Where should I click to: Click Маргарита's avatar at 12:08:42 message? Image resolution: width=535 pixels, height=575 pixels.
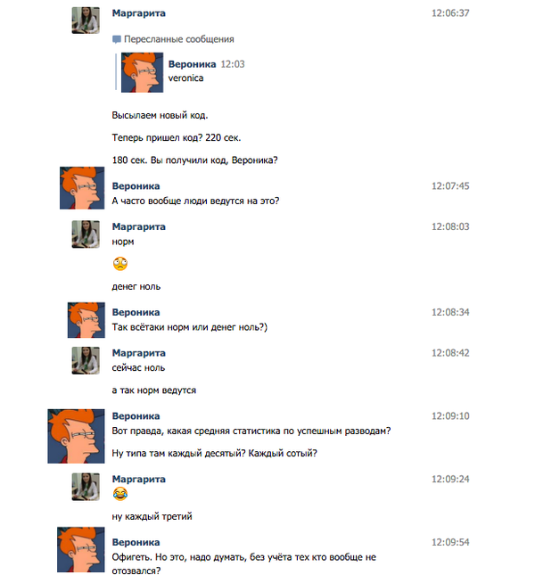tap(86, 360)
